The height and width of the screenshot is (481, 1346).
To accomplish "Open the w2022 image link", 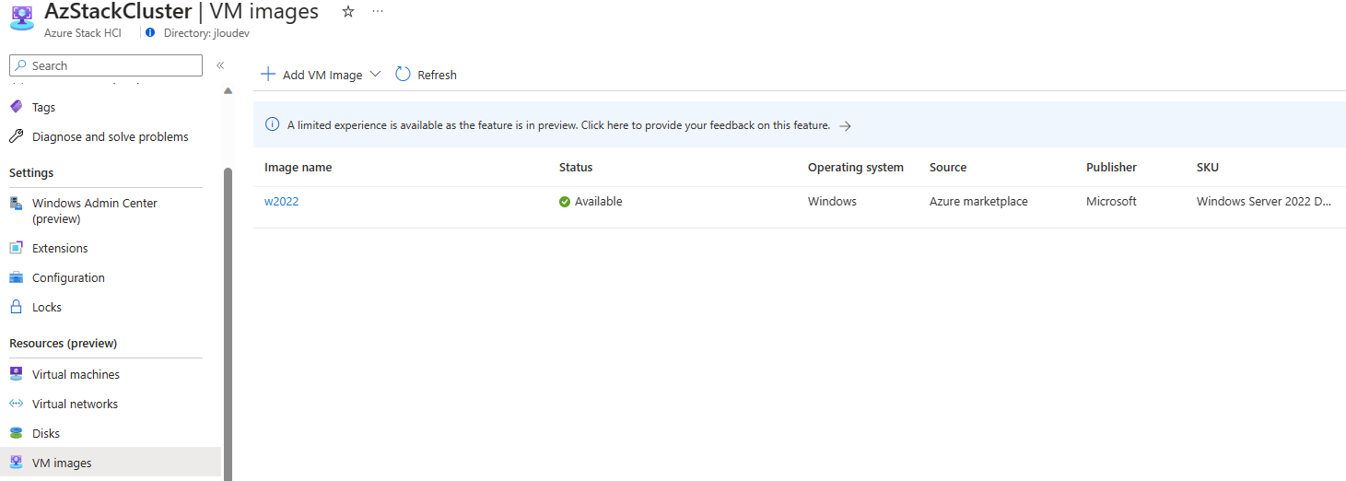I will pos(282,202).
